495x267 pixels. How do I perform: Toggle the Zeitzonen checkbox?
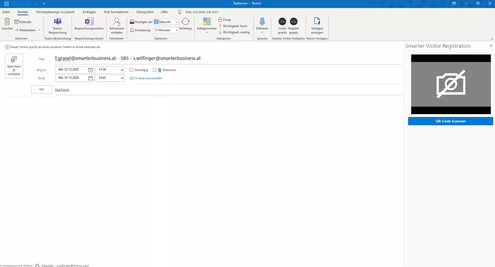pos(155,70)
